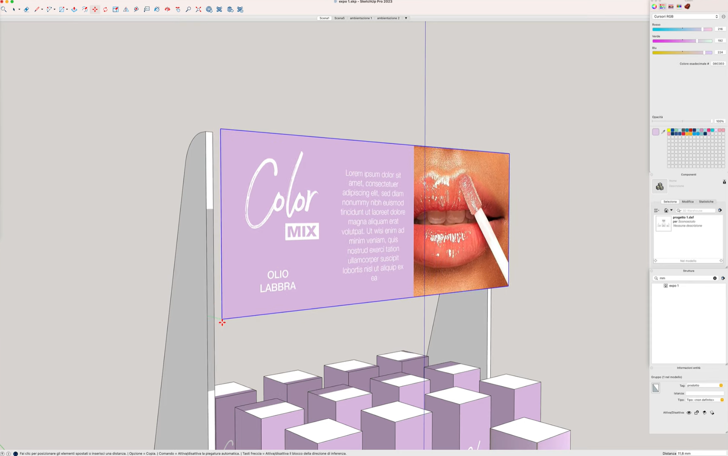Image resolution: width=728 pixels, height=456 pixels.
Task: Pick the eyedropper color sampler
Action: [x=663, y=132]
